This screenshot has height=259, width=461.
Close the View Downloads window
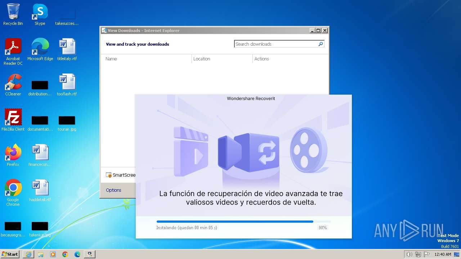325,31
